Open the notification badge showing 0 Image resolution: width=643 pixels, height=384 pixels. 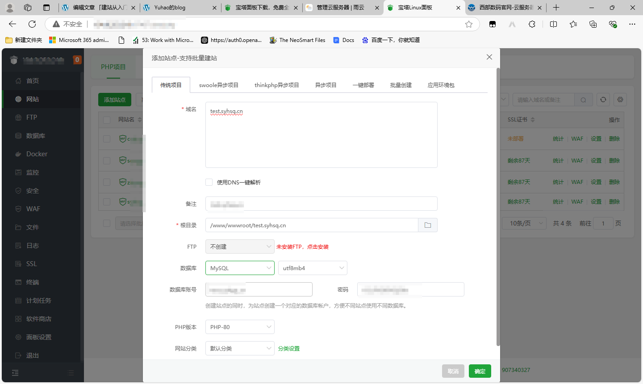tap(77, 59)
